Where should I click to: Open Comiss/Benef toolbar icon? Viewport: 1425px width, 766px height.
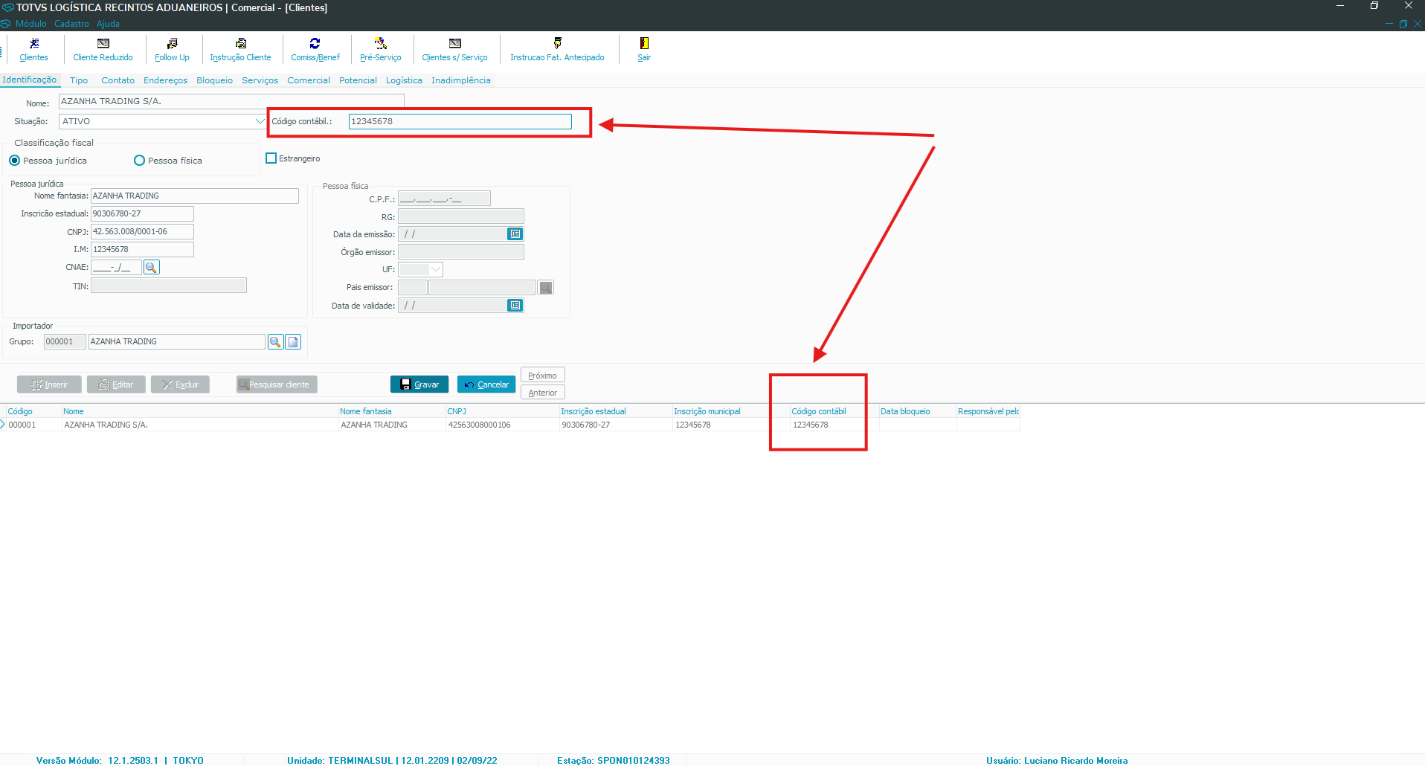tap(315, 50)
